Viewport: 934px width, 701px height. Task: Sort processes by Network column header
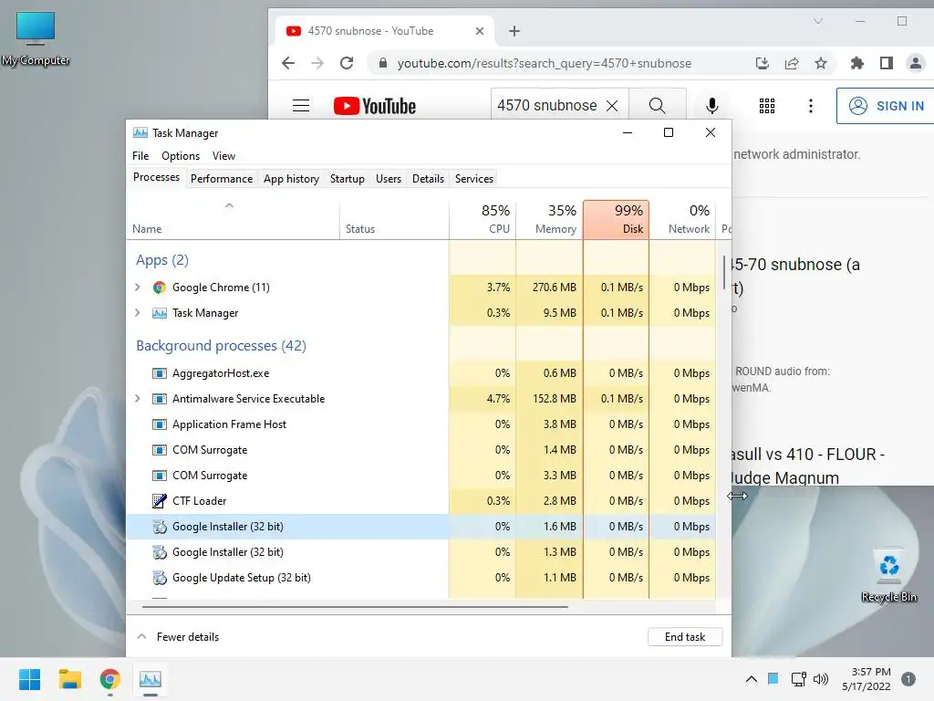pyautogui.click(x=682, y=219)
